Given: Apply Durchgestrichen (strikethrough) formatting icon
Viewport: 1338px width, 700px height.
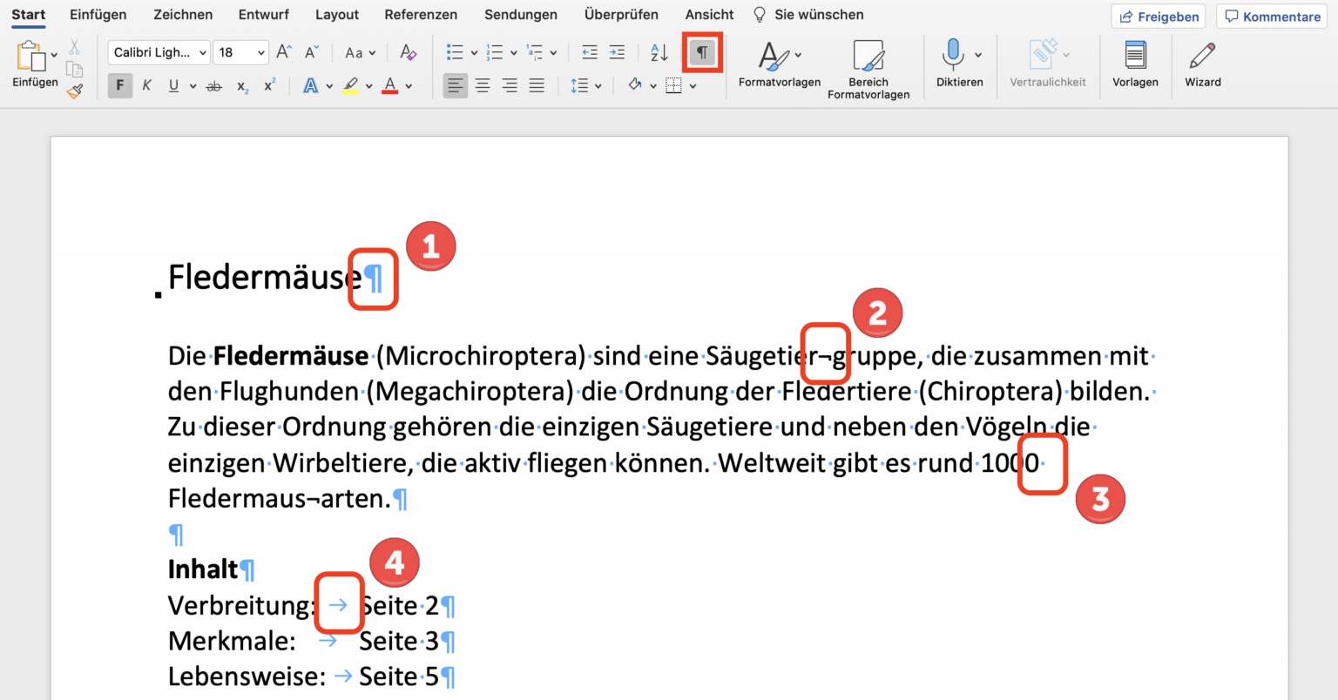Looking at the screenshot, I should (213, 85).
